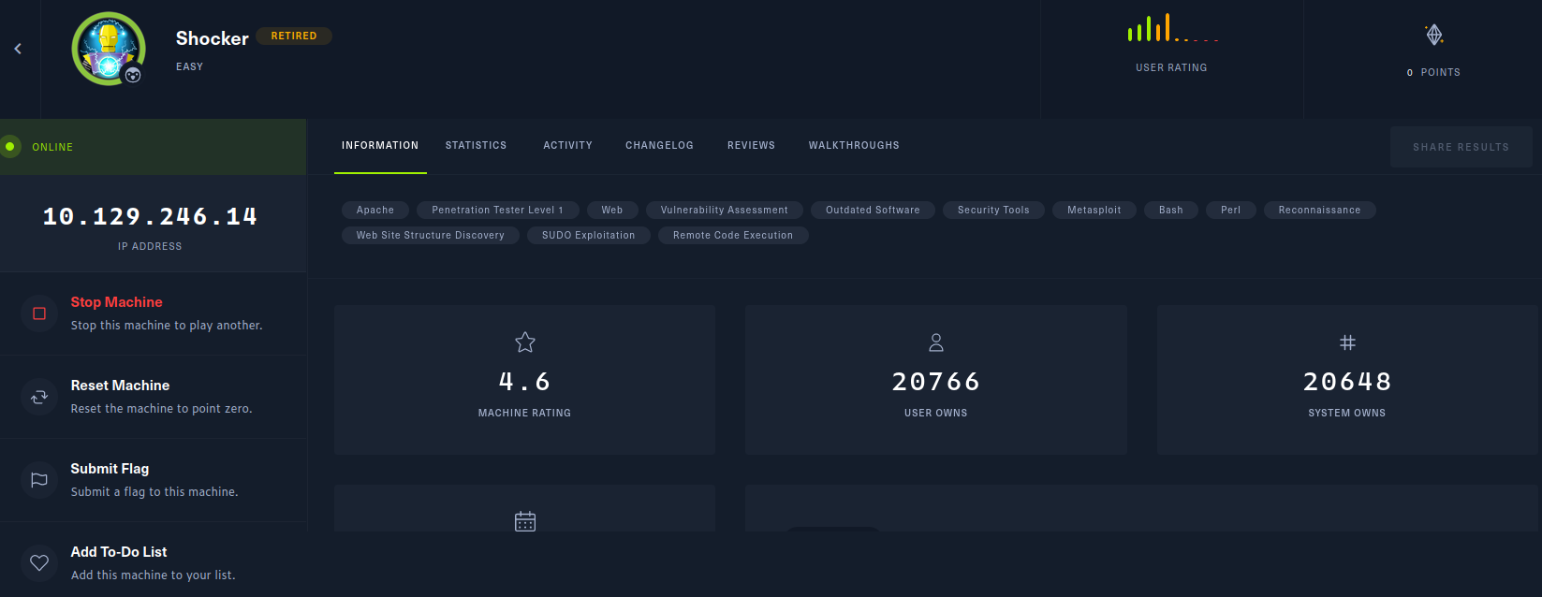
Task: Click the calendar icon in bottom card
Action: [x=525, y=521]
